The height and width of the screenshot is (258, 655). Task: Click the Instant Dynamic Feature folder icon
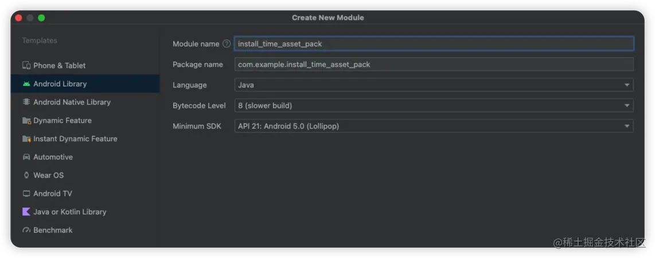(x=26, y=139)
